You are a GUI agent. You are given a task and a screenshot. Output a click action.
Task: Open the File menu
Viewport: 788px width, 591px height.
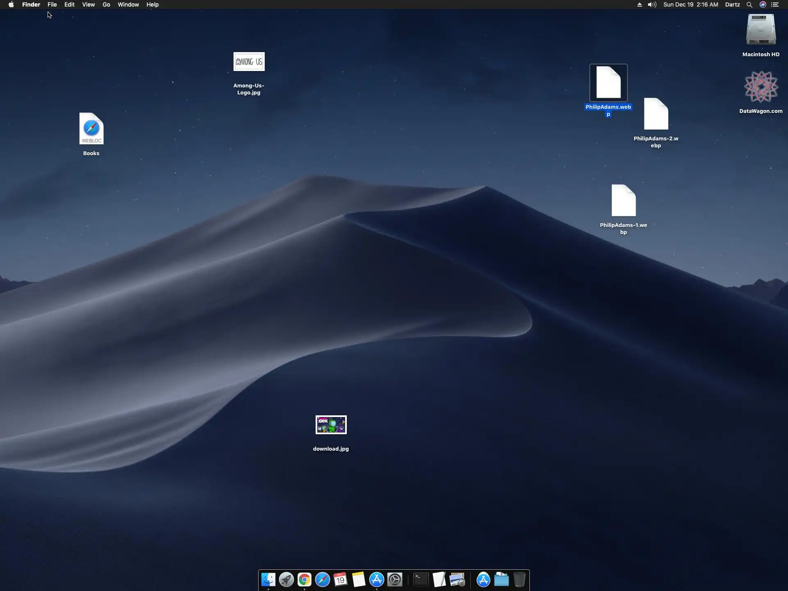coord(52,5)
